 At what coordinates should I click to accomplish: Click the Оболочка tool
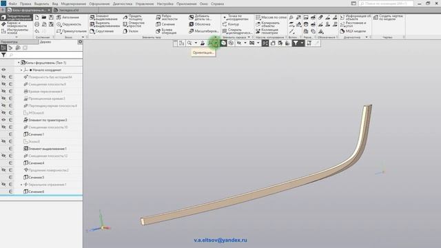click(x=200, y=25)
